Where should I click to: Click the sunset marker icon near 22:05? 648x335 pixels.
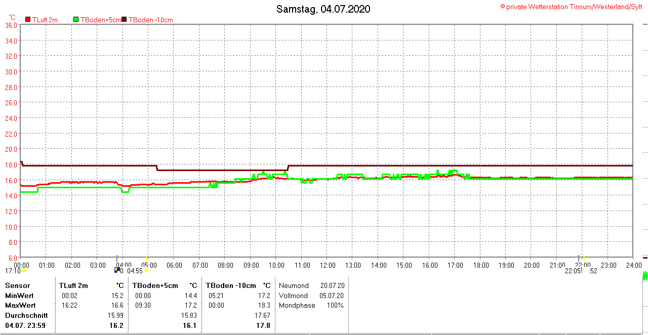pyautogui.click(x=585, y=271)
